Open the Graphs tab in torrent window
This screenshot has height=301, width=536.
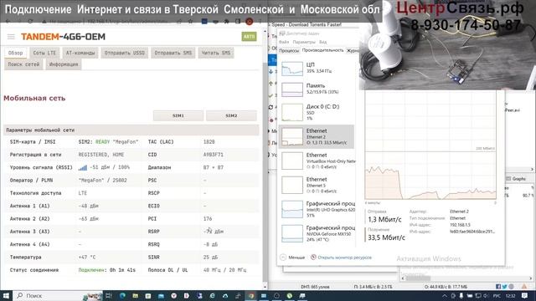516,178
